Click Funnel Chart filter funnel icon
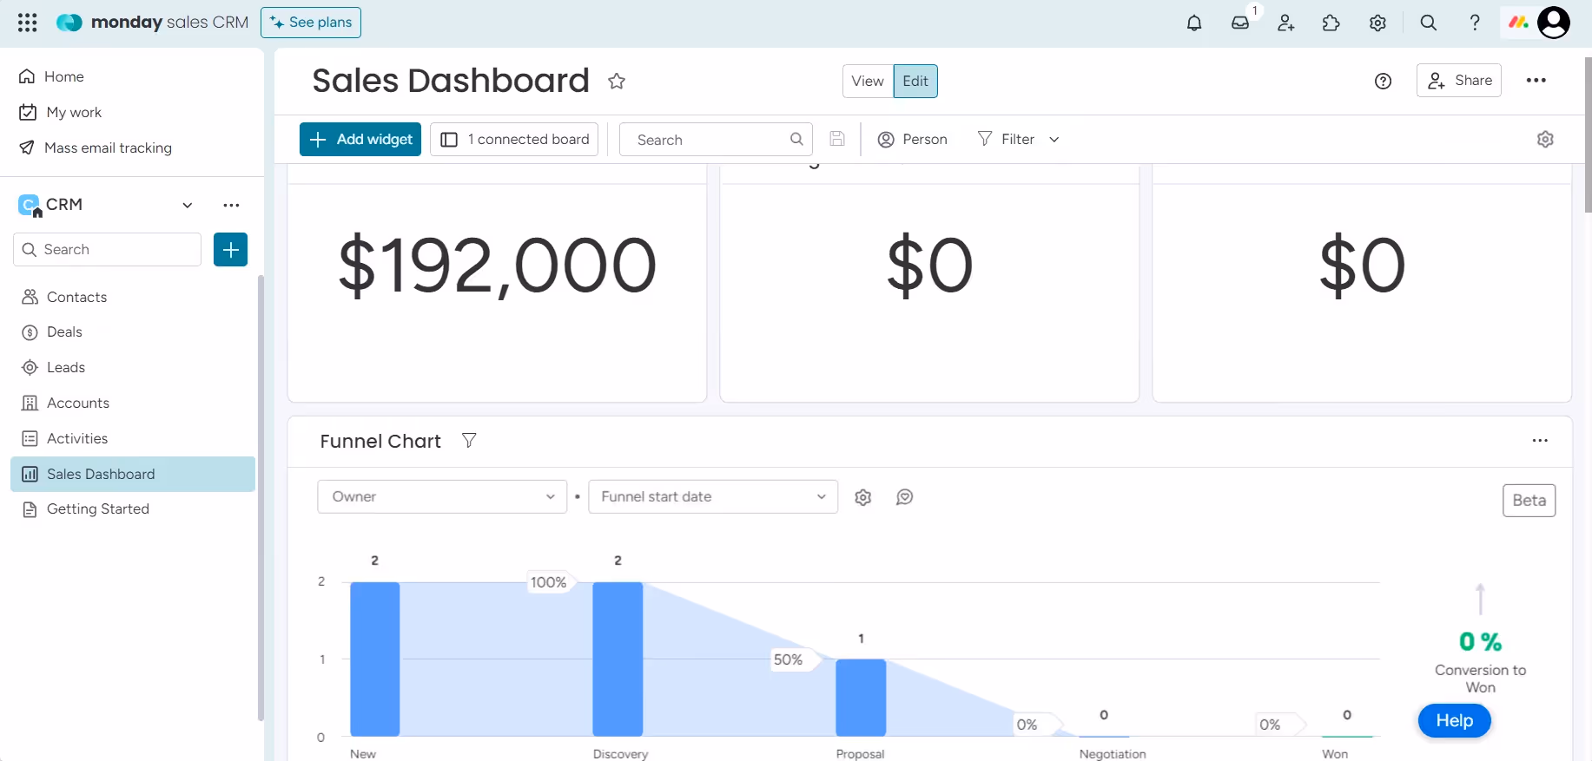 (x=469, y=441)
